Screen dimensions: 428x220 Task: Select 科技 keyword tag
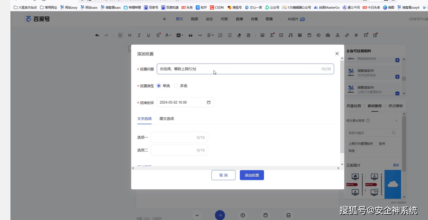coord(352,151)
